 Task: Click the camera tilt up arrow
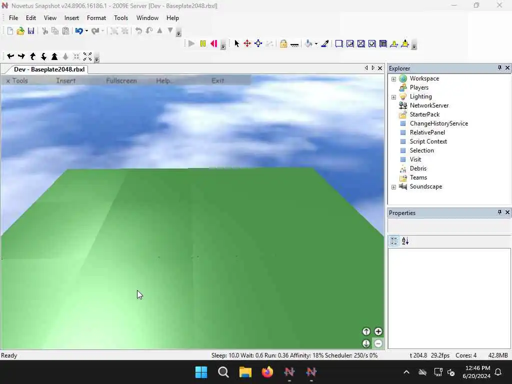(32, 56)
